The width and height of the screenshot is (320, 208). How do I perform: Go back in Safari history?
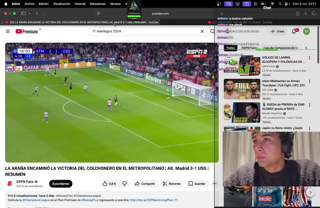[x=37, y=14]
